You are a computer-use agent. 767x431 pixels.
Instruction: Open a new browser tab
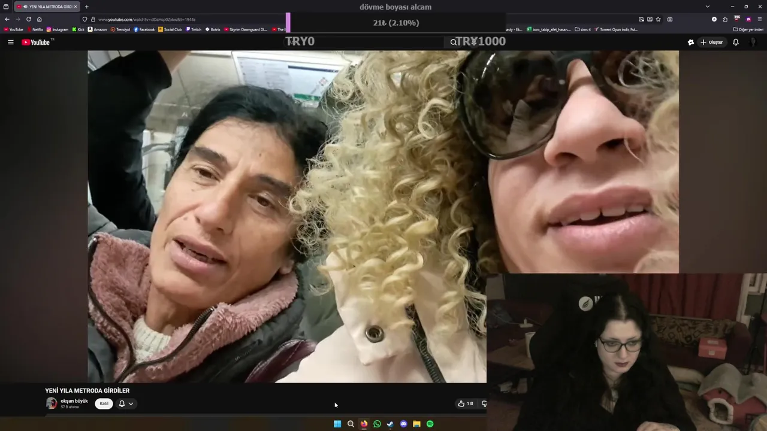pyautogui.click(x=86, y=7)
